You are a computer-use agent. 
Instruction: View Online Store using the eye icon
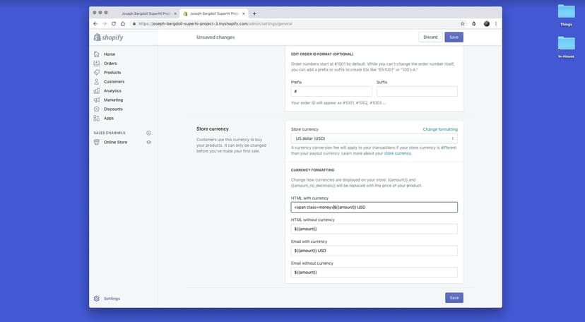148,142
